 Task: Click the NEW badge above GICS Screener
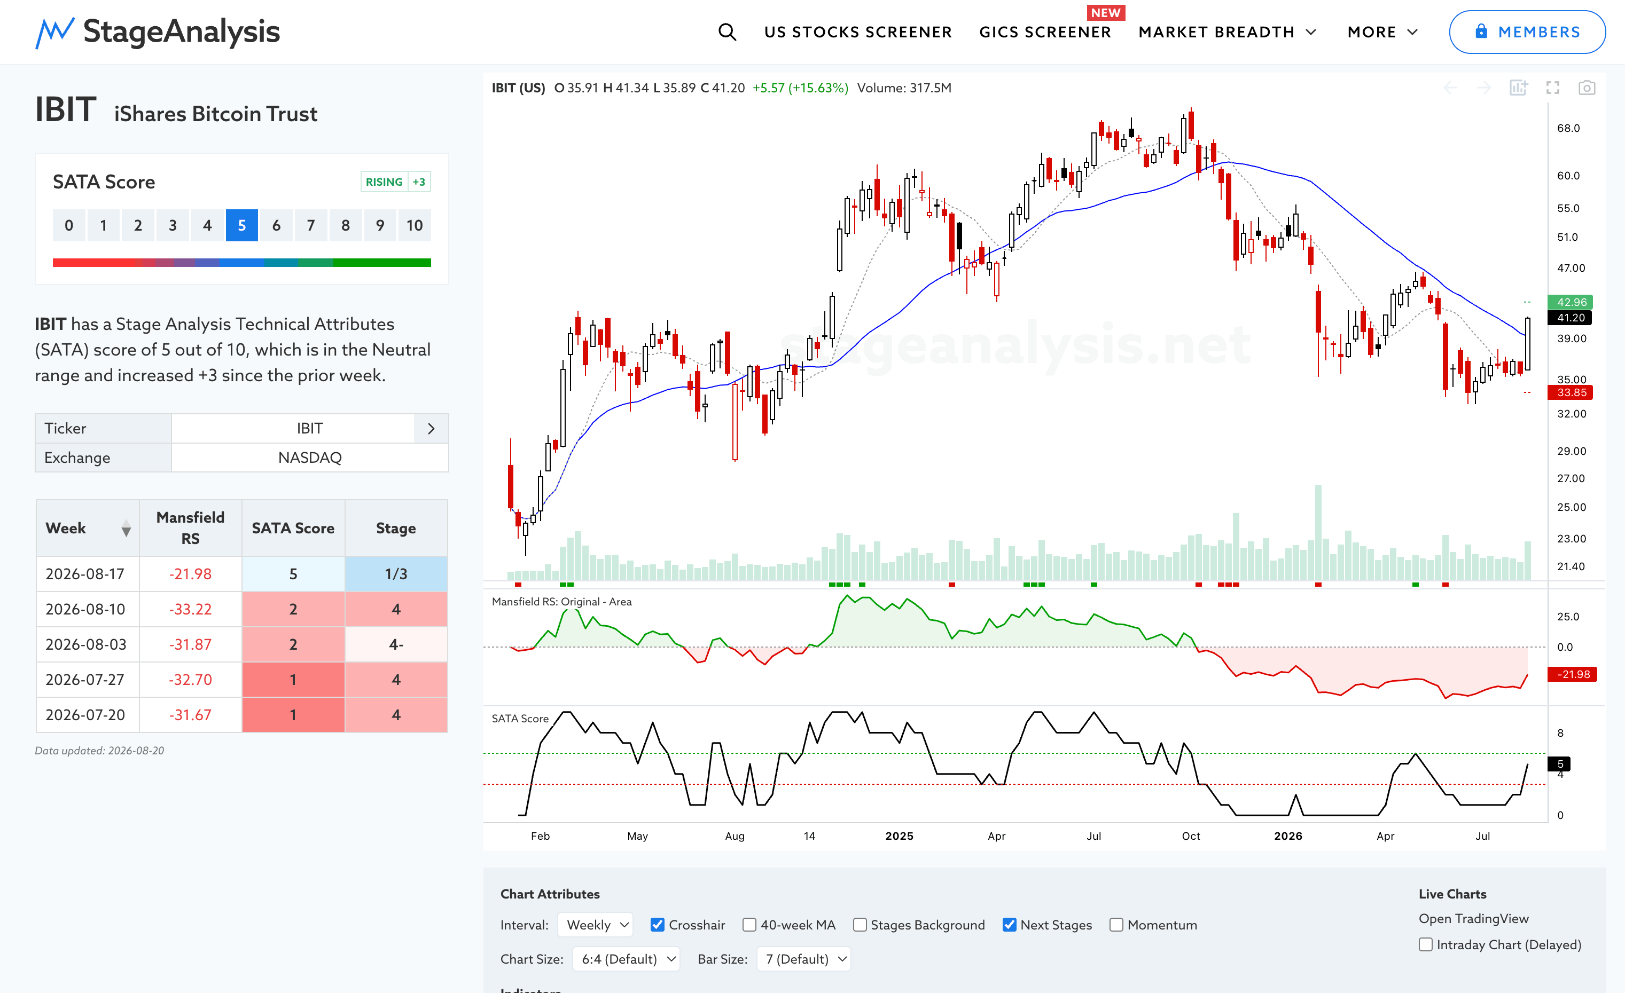(x=1106, y=12)
